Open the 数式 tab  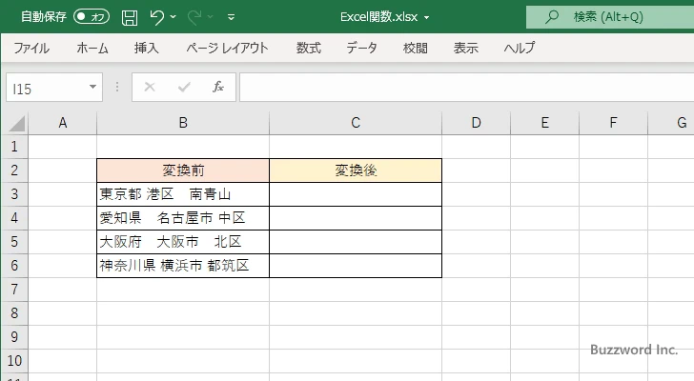pos(309,48)
